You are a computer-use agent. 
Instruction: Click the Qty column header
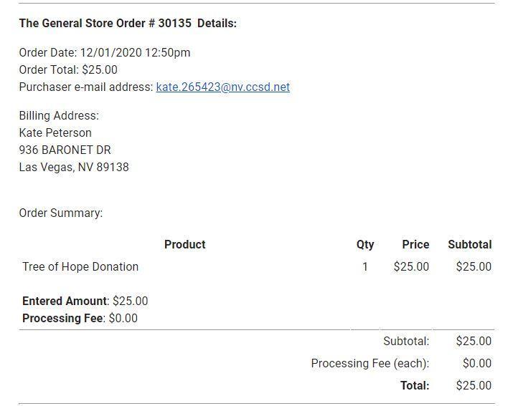point(365,245)
